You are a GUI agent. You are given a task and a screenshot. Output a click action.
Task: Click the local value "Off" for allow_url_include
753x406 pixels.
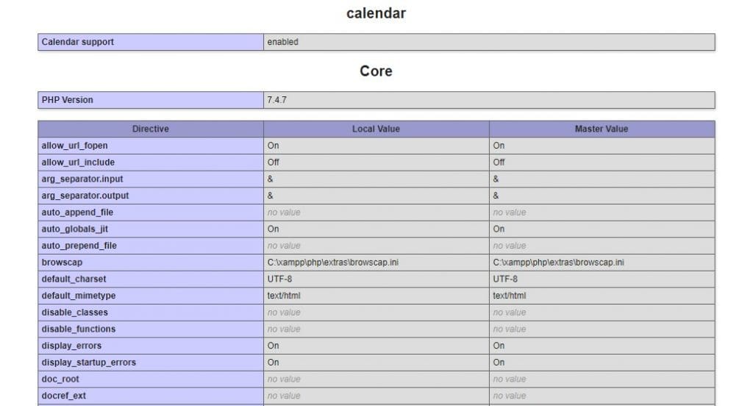274,163
